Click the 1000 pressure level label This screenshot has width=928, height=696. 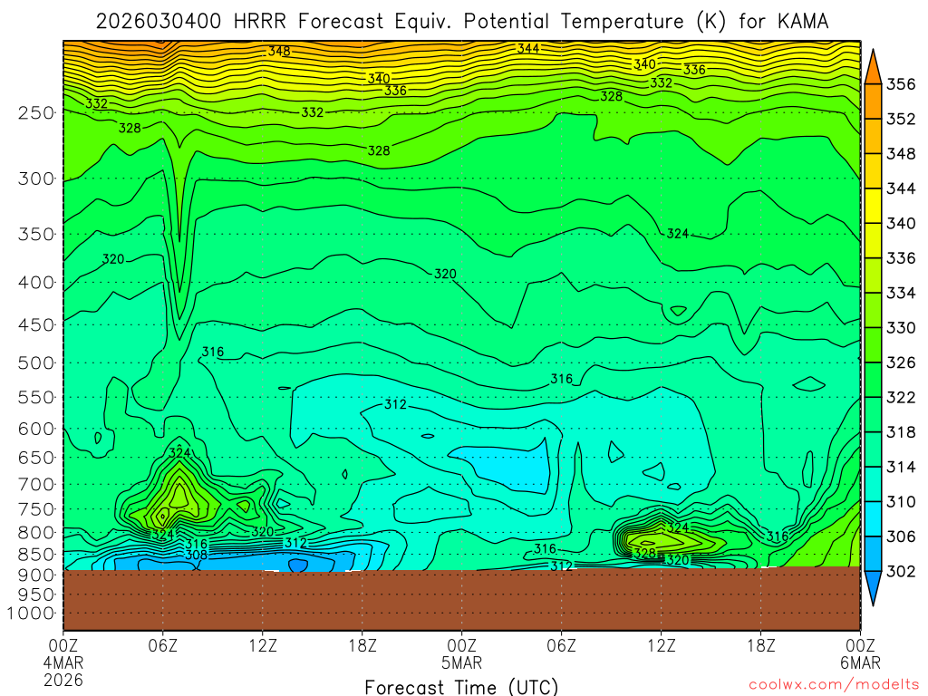pyautogui.click(x=31, y=614)
